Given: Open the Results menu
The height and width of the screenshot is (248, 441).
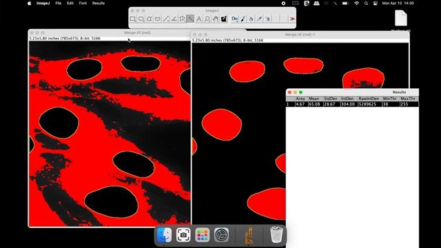Looking at the screenshot, I should pyautogui.click(x=98, y=3).
